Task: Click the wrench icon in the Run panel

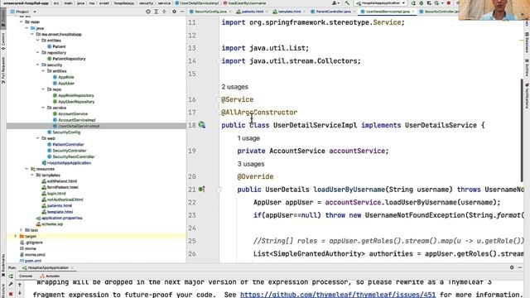Action: point(11,285)
